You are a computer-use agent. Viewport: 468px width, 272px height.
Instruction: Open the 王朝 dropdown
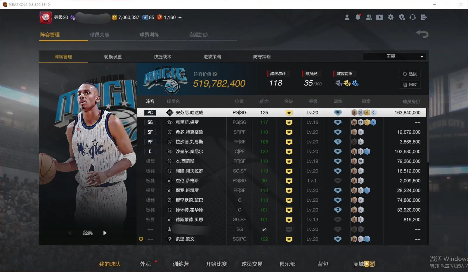pyautogui.click(x=394, y=56)
